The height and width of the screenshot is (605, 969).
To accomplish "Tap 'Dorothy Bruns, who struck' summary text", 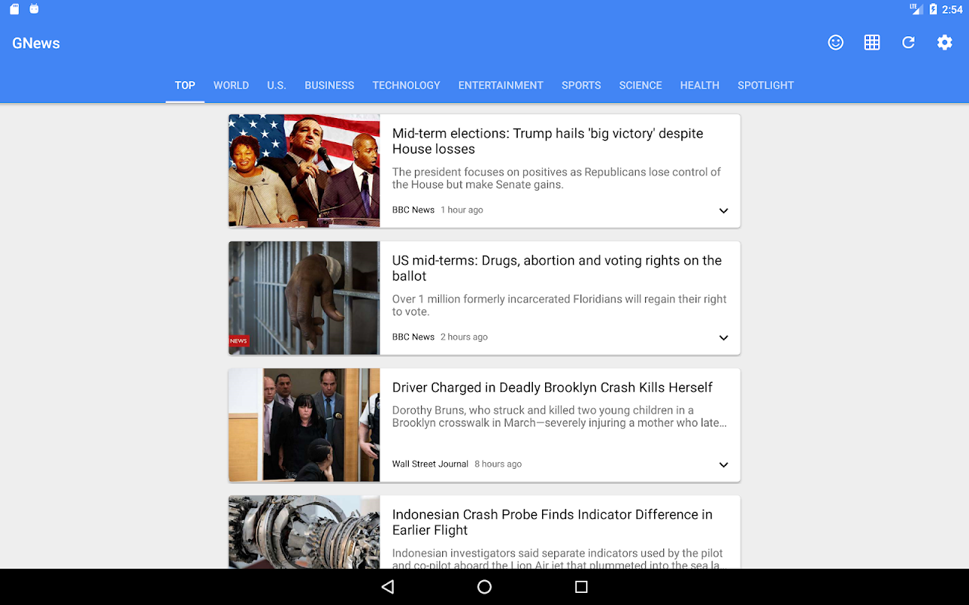I will [x=559, y=417].
